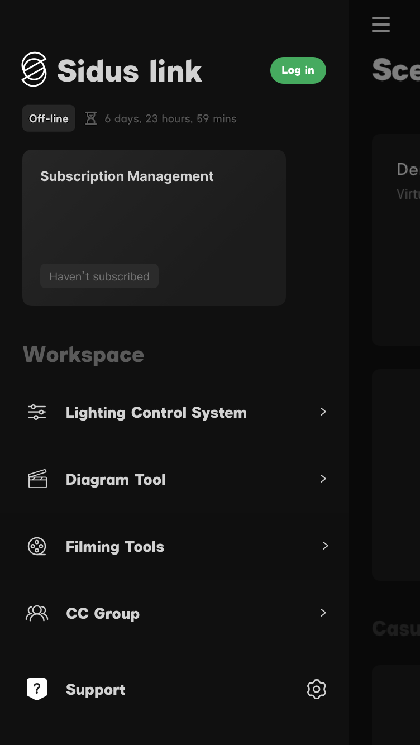Viewport: 420px width, 745px height.
Task: Click the Support question mark icon
Action: click(x=37, y=689)
